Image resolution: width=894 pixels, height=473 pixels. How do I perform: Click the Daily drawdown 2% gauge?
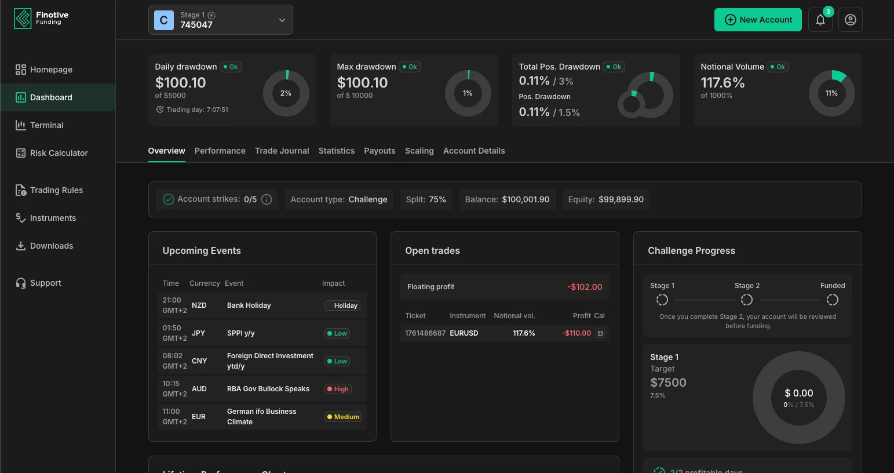pos(286,93)
